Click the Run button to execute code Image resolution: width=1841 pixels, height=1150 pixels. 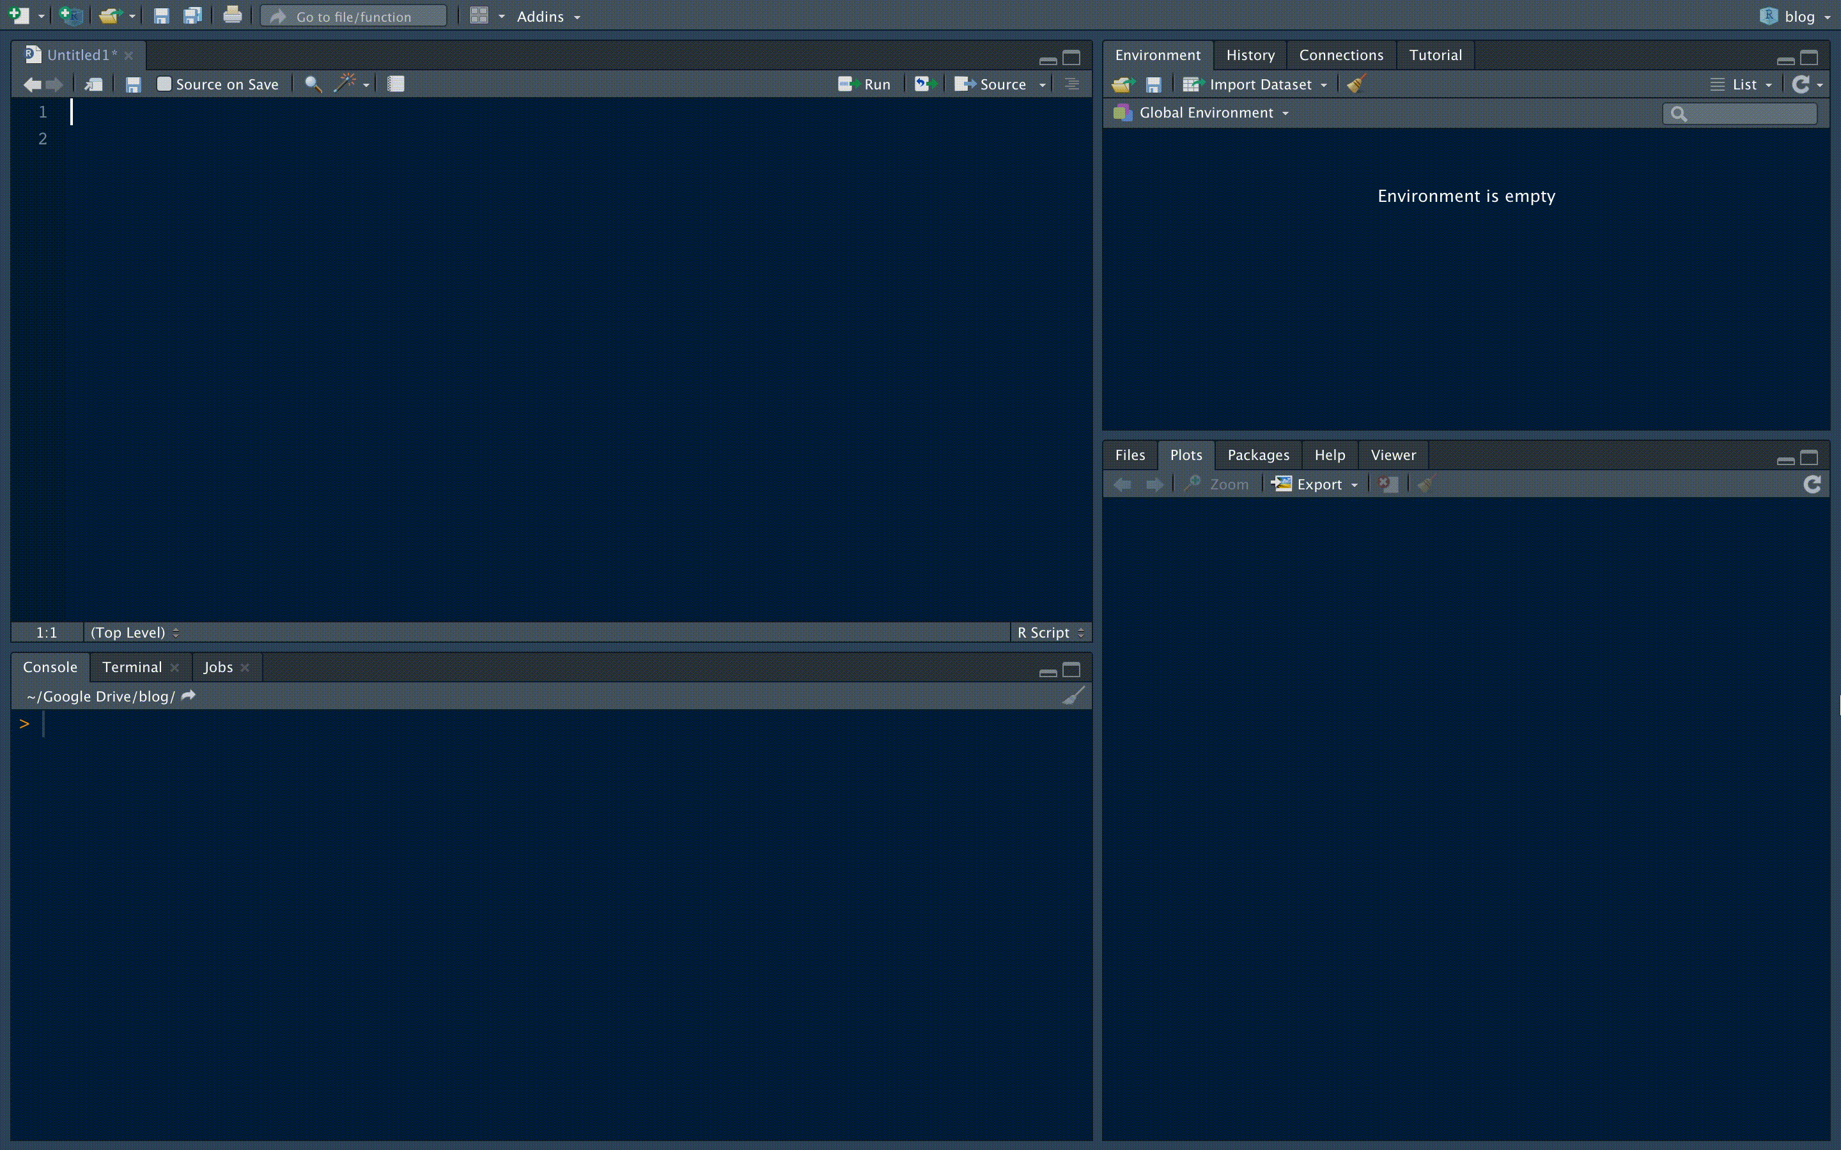pos(863,84)
